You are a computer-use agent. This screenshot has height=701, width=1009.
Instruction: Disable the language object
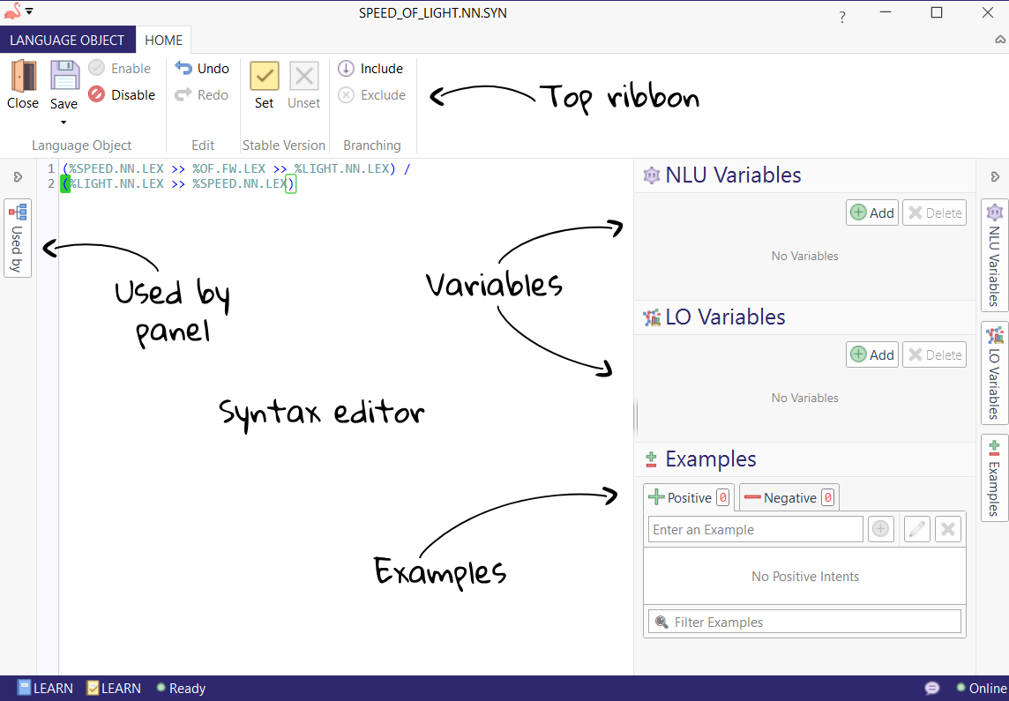tap(122, 94)
